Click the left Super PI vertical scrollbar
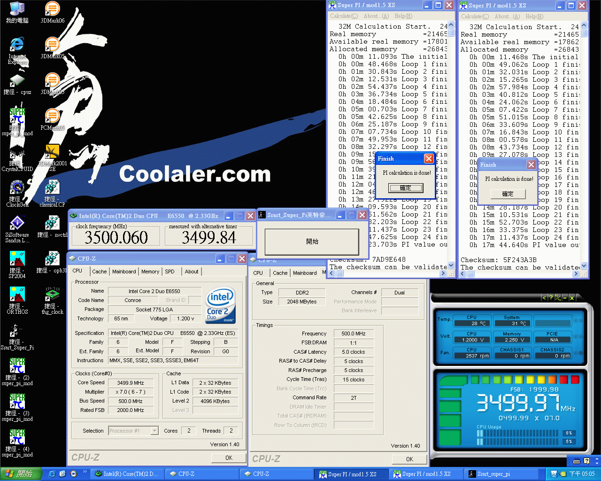This screenshot has width=601, height=481. coord(451,144)
